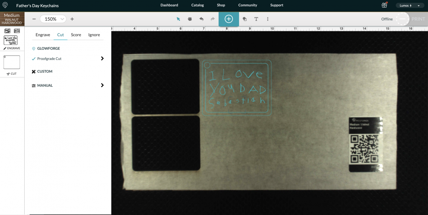Click the Medium Walnut Hardwood material button
428x215 pixels.
coord(12,19)
